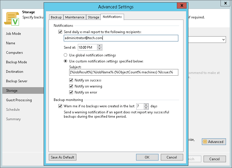This screenshot has height=168, width=232.
Task: Click the OK button
Action: (x=147, y=157)
